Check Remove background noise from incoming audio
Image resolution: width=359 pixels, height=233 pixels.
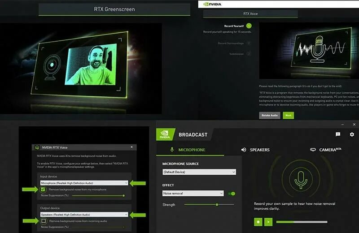tap(44, 221)
